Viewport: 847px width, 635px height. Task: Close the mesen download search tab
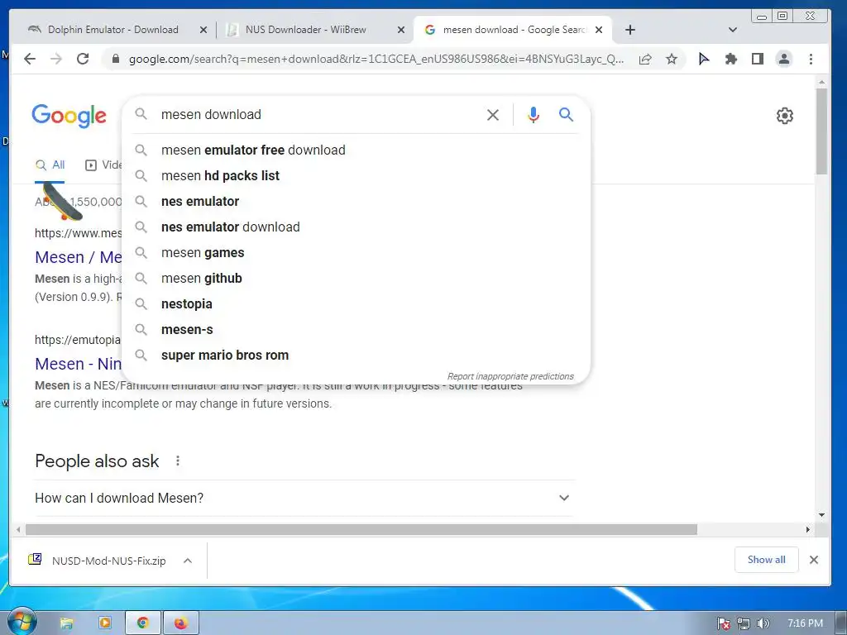599,30
